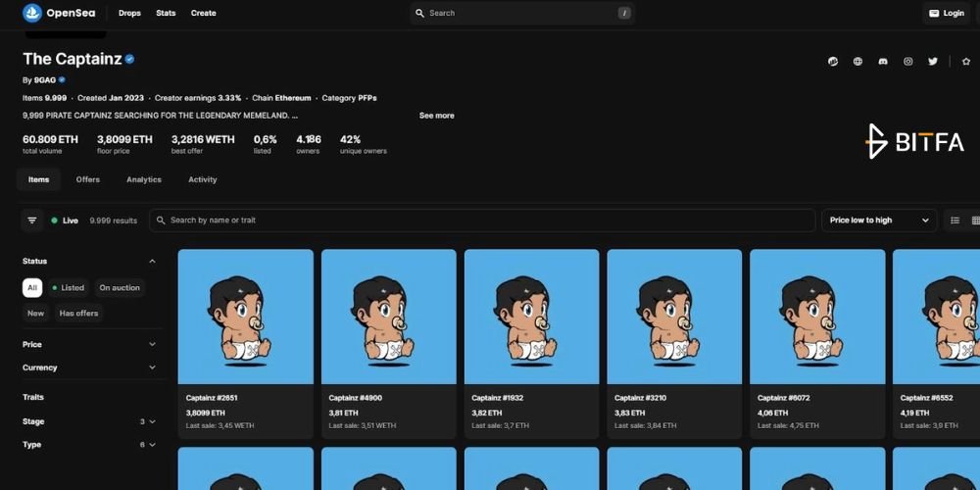Click magnifier in name or trait search
Viewport: 980px width, 490px height.
tap(161, 220)
